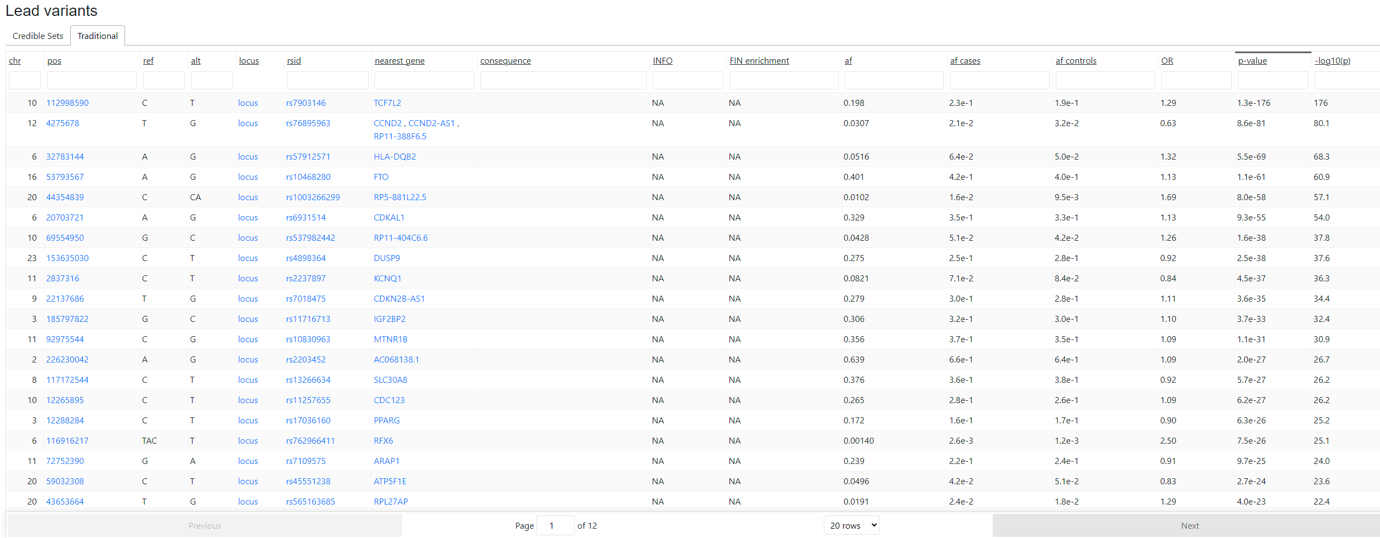Click the chr column filter box
The height and width of the screenshot is (538, 1380).
coord(25,81)
